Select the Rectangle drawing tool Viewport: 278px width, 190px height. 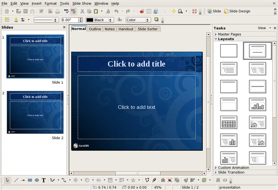pos(30,180)
